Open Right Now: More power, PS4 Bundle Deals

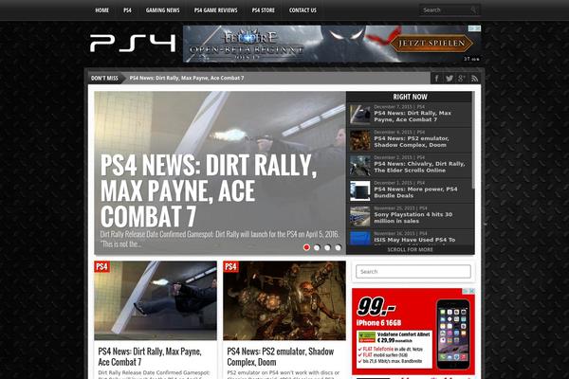coord(415,192)
